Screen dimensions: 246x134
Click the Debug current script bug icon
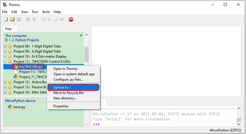click(x=34, y=19)
